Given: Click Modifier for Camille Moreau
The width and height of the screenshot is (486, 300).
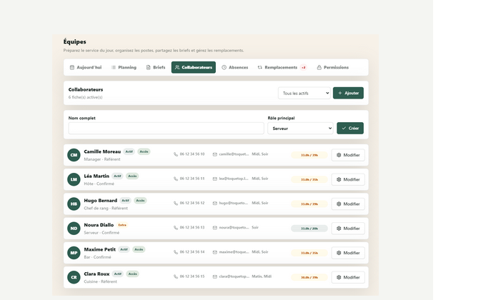Looking at the screenshot, I should point(348,155).
